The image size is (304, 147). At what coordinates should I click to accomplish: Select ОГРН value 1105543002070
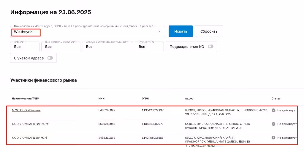[x=153, y=124]
